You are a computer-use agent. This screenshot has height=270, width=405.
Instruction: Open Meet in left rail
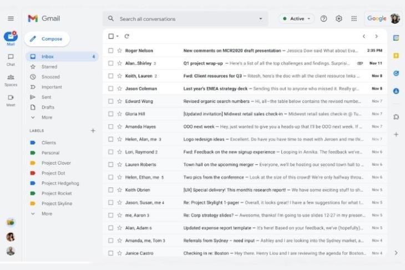coord(11,99)
